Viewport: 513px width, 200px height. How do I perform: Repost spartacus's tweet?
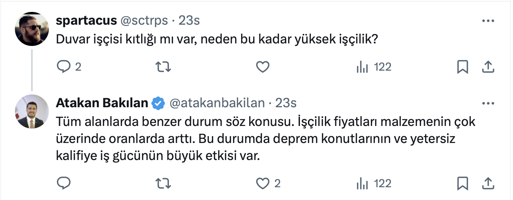coord(160,67)
